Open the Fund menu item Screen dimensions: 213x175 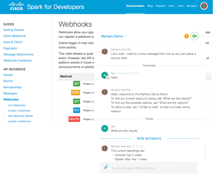pos(180,6)
